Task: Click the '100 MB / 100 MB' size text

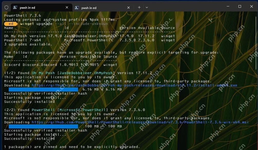Action: tap(103, 126)
